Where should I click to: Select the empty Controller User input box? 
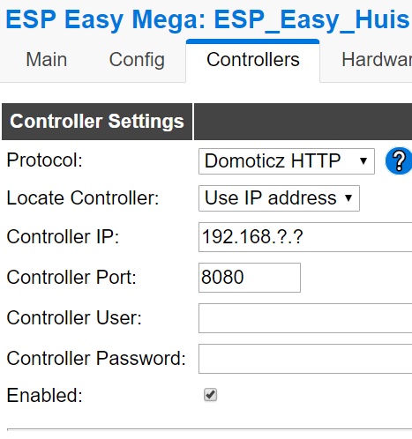tap(305, 318)
